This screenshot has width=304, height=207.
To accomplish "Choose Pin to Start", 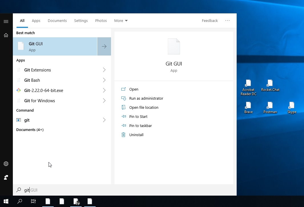I will point(138,116).
